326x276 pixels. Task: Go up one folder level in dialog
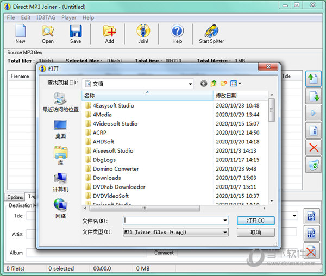point(214,84)
